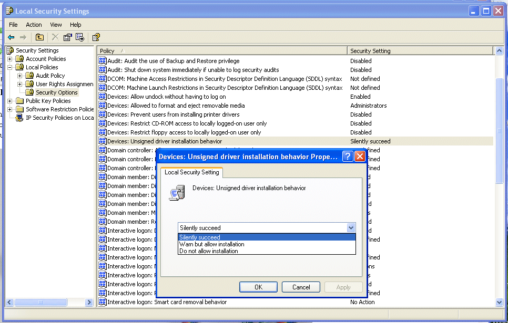Click the Cancel button in the dialog
508x323 pixels.
pyautogui.click(x=301, y=287)
